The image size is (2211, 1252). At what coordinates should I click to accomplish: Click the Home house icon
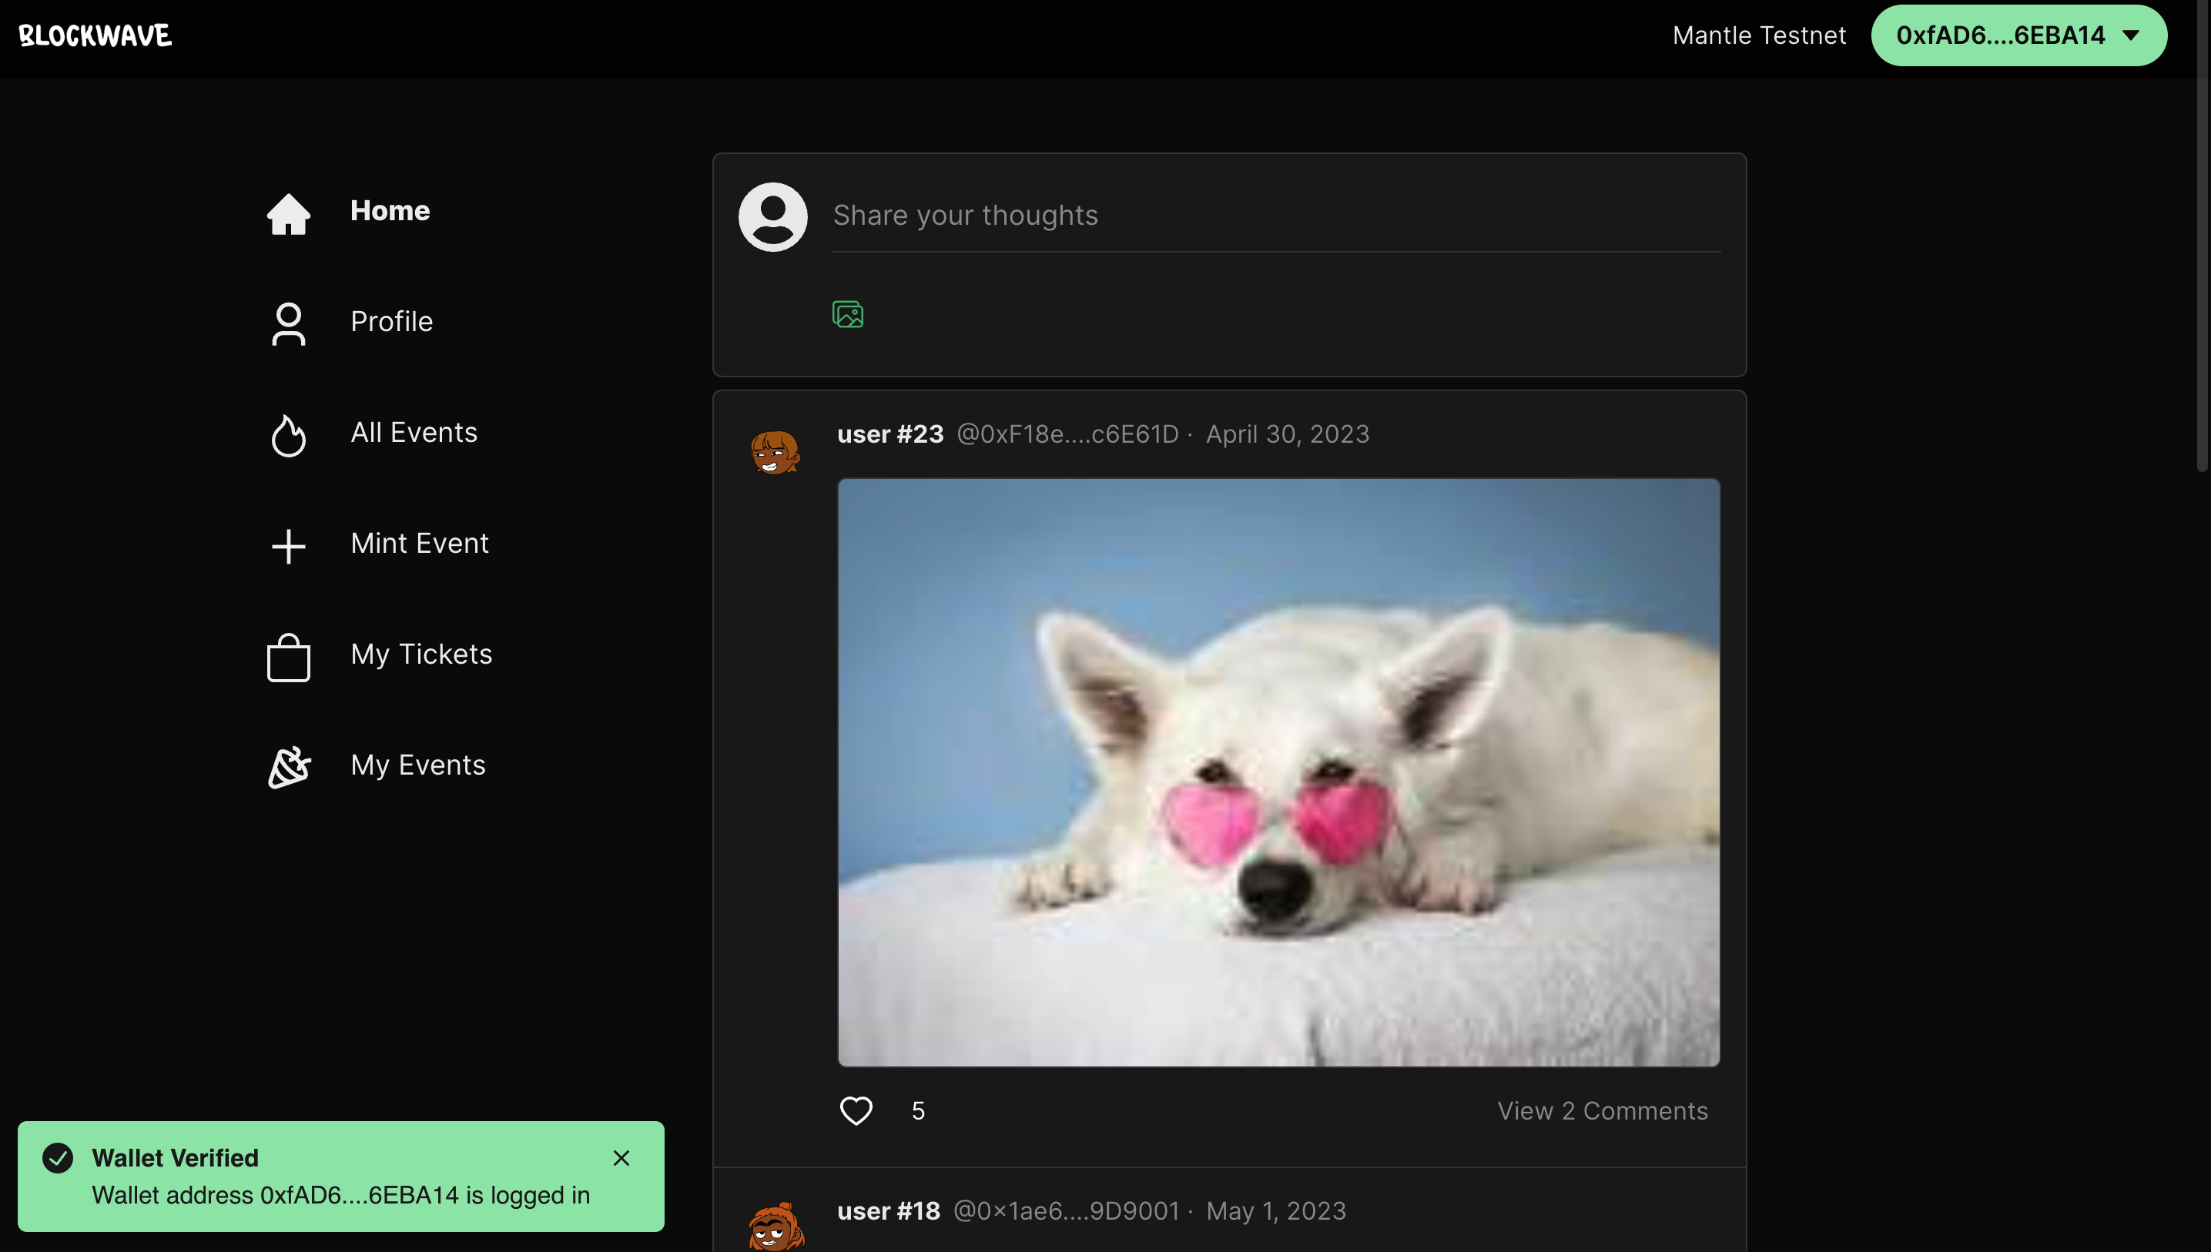(x=288, y=213)
